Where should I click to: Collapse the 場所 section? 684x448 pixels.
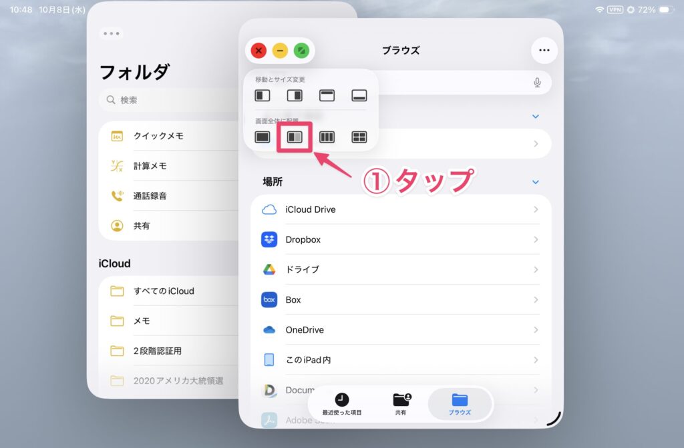535,182
